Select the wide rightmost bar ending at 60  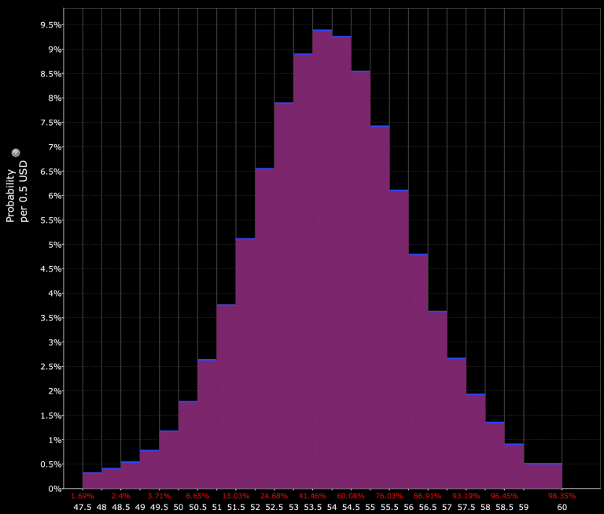point(543,476)
